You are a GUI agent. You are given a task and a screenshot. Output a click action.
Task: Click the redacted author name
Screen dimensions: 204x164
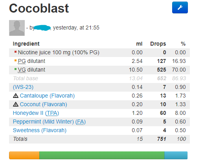42,28
